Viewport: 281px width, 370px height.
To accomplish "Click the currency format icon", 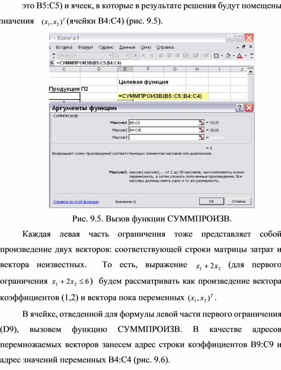I will point(196,56).
